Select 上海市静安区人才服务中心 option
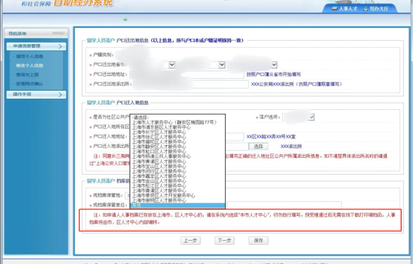The width and height of the screenshot is (413, 264). tap(178, 147)
